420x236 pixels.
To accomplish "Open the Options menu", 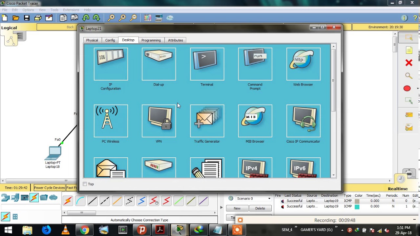I will point(28,10).
